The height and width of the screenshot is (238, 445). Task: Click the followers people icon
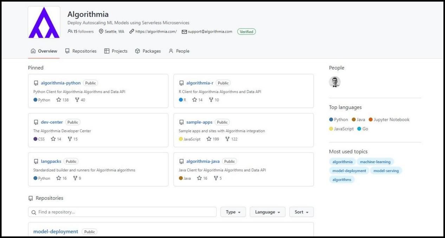(70, 32)
